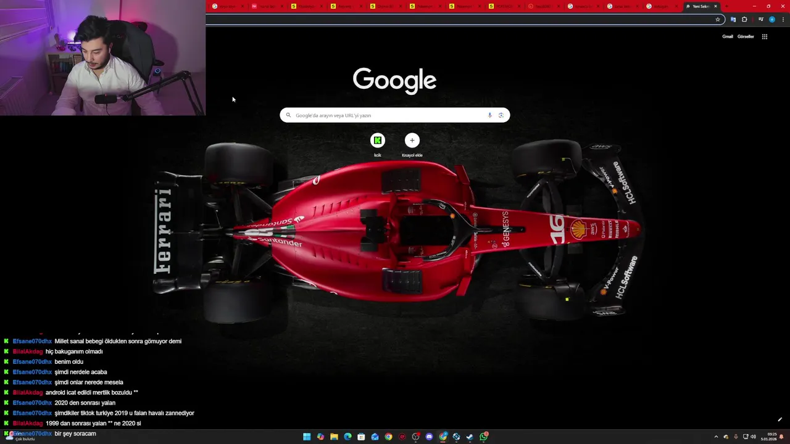Open the Windows Start menu
This screenshot has height=444, width=790.
[x=307, y=437]
